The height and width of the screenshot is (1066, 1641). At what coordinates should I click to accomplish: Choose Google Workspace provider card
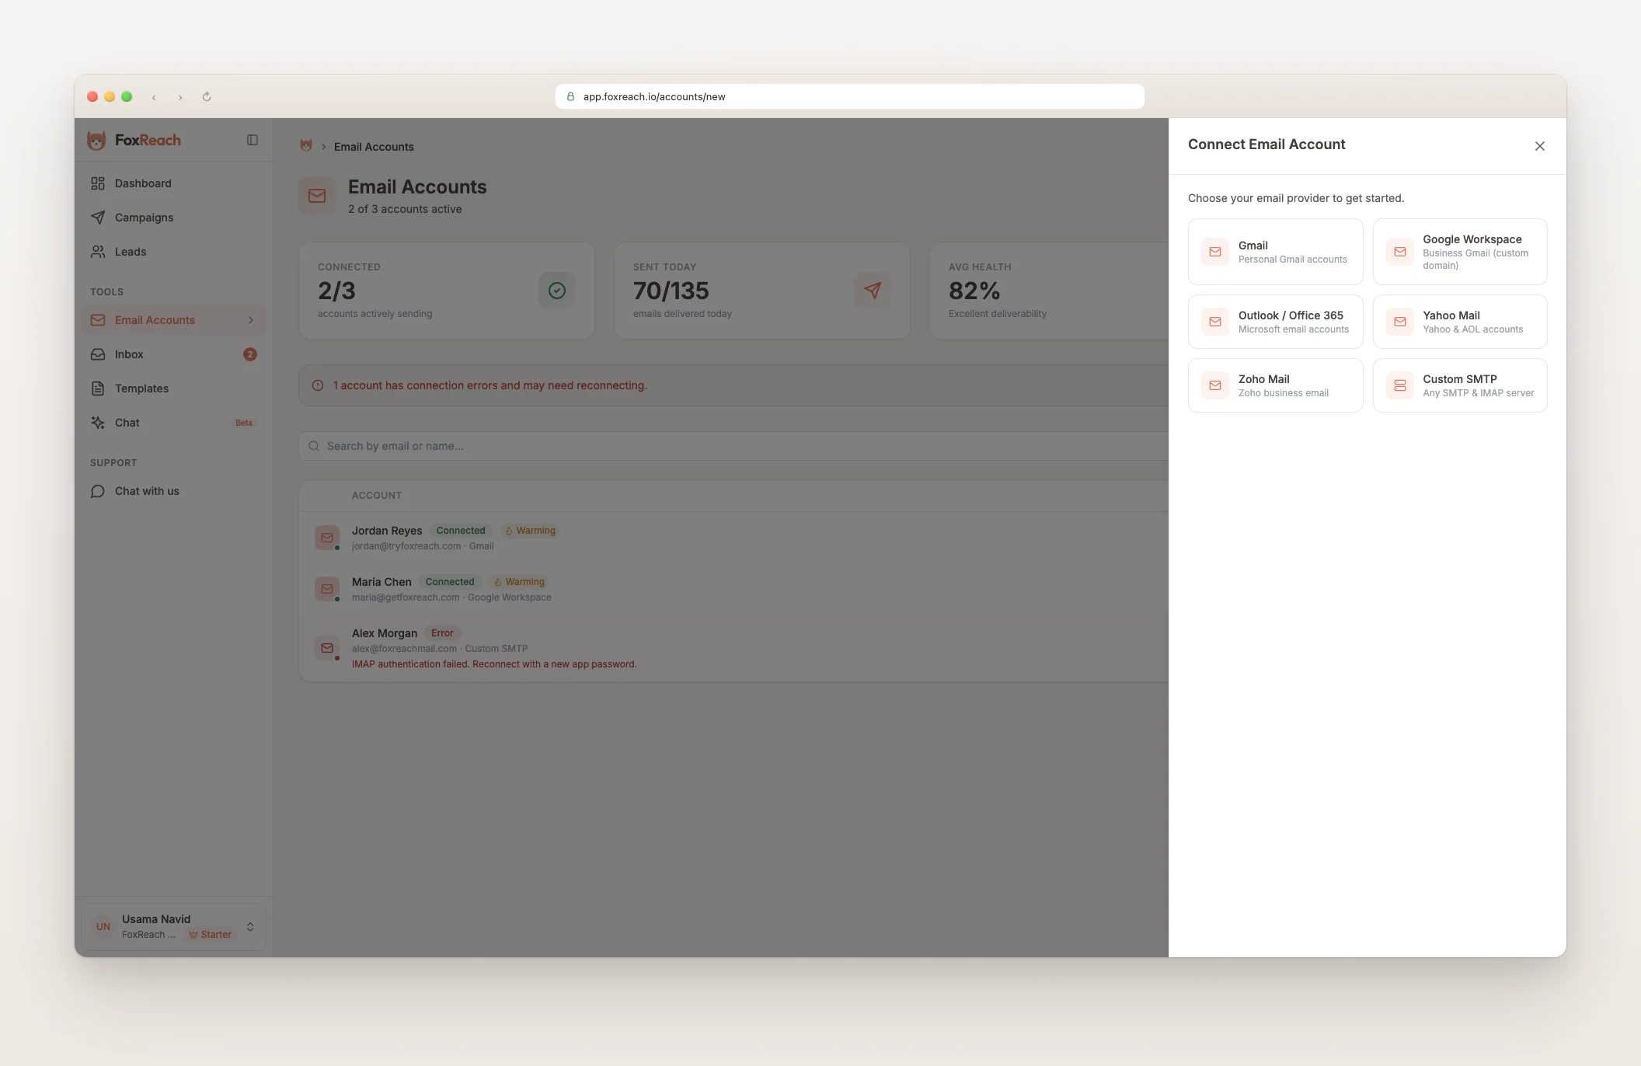click(x=1459, y=252)
